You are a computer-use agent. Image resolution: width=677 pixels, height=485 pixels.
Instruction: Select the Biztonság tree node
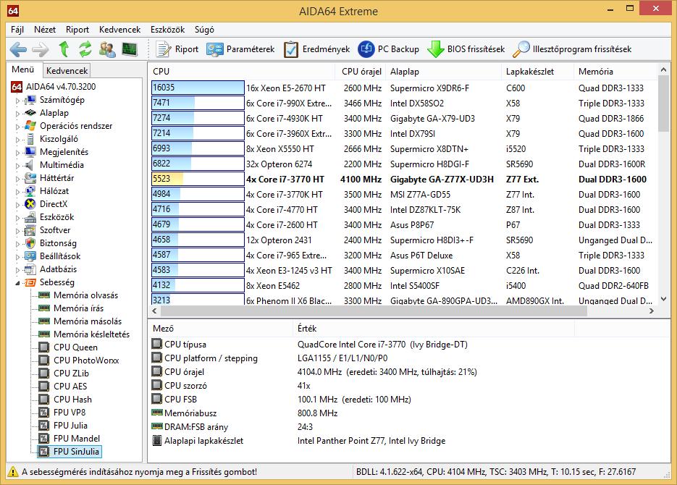click(x=58, y=243)
